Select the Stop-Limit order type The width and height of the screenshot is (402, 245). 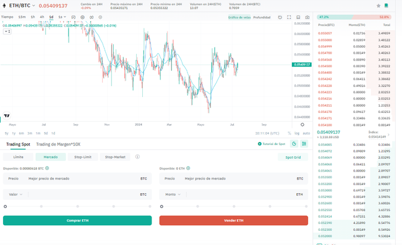[x=83, y=157]
